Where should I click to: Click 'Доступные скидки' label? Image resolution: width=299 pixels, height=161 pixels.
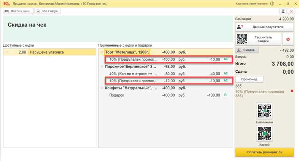pyautogui.click(x=18, y=45)
